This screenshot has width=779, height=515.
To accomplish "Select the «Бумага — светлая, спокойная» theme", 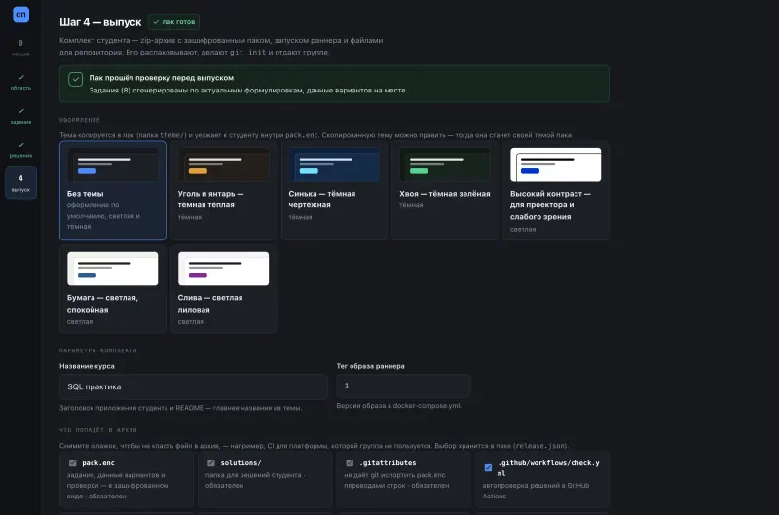I will click(x=113, y=289).
